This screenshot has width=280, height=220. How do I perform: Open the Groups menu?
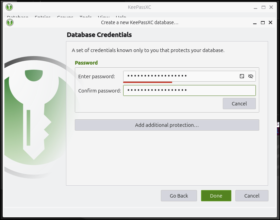[x=65, y=17]
